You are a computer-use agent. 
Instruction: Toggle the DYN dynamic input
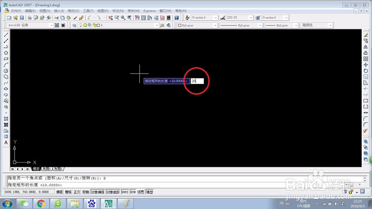click(133, 192)
